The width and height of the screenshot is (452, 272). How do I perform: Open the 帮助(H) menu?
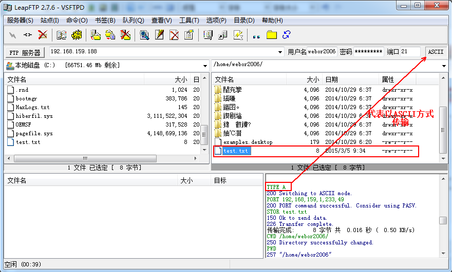[x=272, y=20]
